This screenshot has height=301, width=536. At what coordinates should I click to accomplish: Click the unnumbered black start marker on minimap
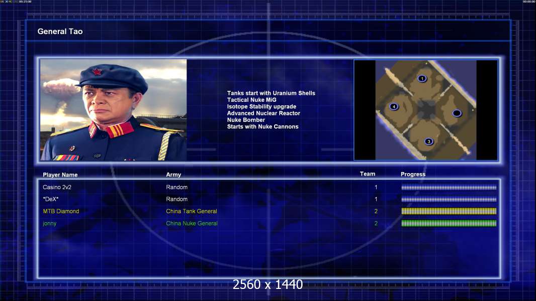pos(457,113)
